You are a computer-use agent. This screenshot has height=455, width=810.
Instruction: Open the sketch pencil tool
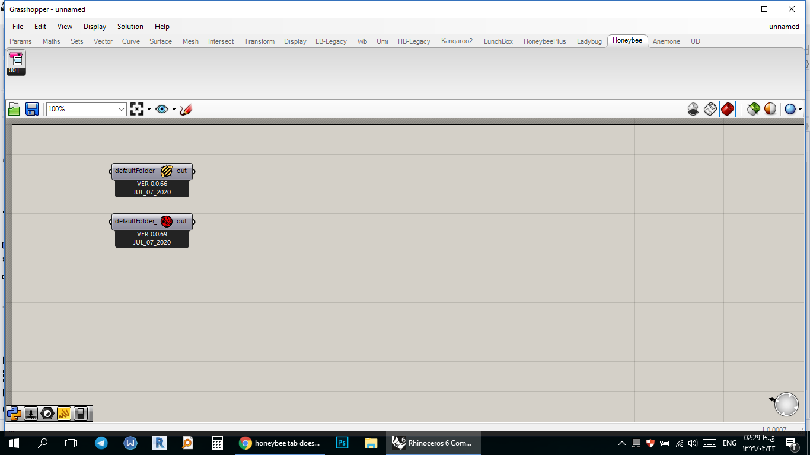186,109
